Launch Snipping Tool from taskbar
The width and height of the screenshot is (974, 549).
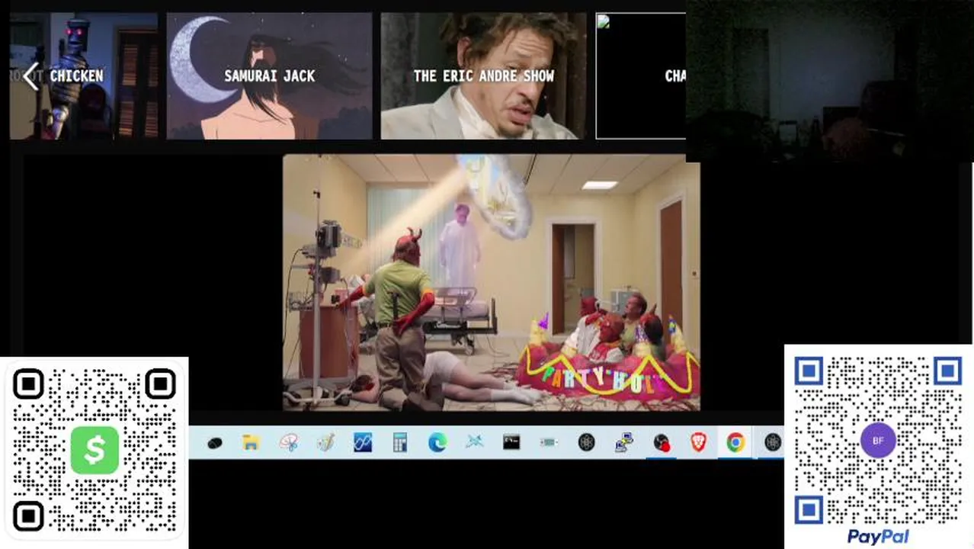[288, 442]
